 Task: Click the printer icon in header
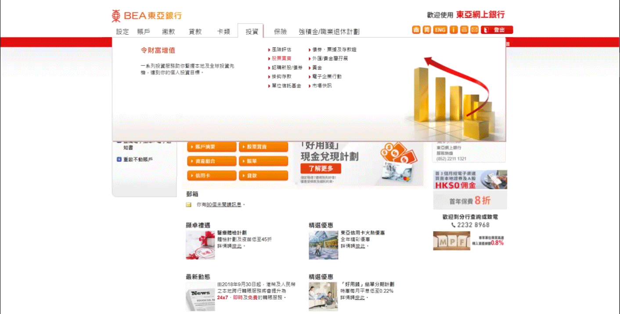point(464,30)
